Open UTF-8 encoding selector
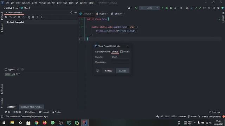 (174, 117)
